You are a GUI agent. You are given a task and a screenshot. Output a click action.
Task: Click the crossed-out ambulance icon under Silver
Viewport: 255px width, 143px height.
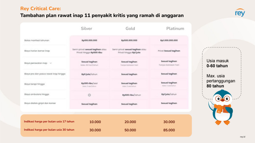coord(89,95)
